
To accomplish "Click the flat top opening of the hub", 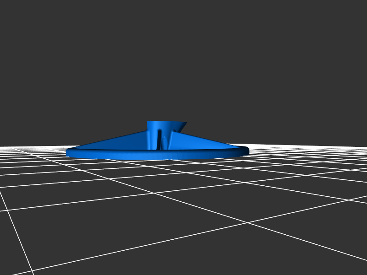I will coord(163,122).
